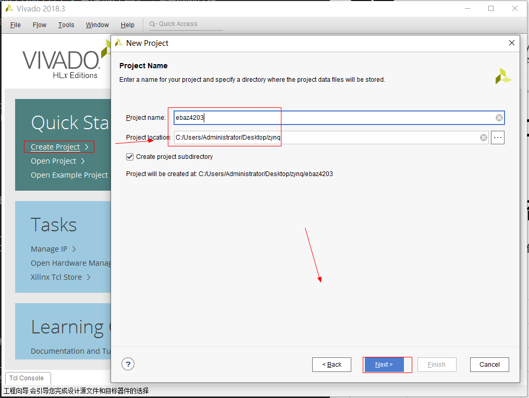Open the New Project help question mark
Image resolution: width=529 pixels, height=398 pixels.
tap(128, 364)
